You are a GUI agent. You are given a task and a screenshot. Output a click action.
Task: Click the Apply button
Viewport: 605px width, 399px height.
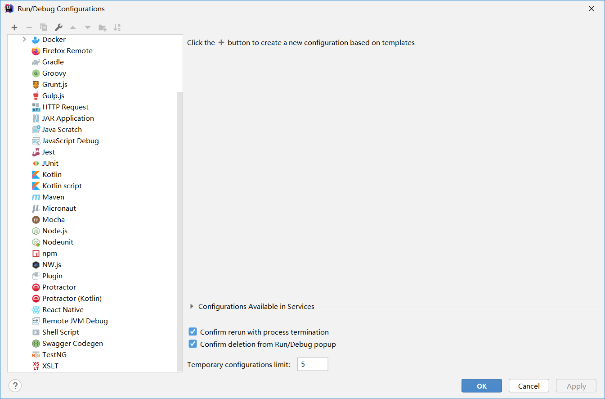576,386
